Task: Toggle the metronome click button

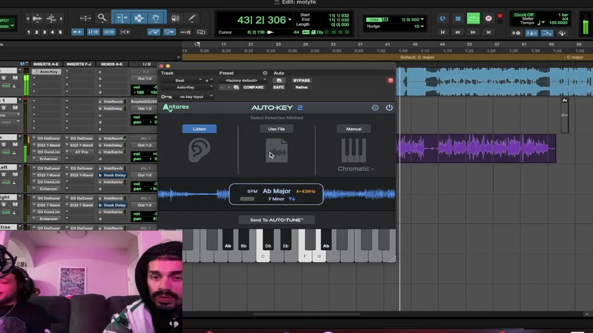Action: [x=532, y=33]
